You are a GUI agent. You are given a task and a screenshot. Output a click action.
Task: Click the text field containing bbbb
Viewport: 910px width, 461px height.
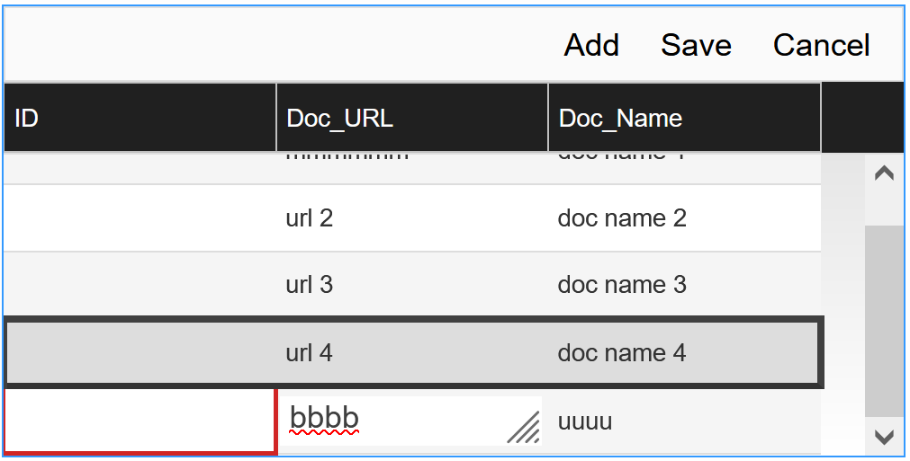point(396,420)
